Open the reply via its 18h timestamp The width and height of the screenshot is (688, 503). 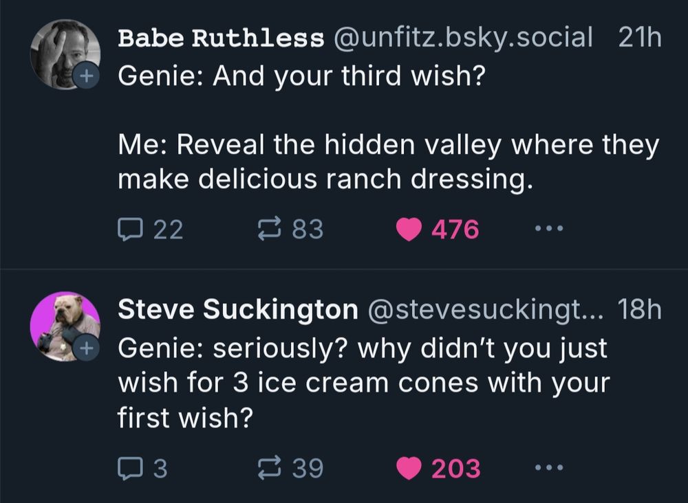click(639, 310)
